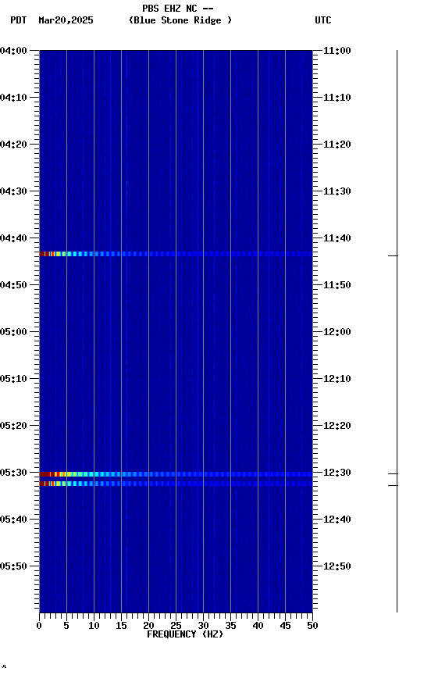
Task: Click the 50 Hz frequency tick label
Action: tap(312, 626)
